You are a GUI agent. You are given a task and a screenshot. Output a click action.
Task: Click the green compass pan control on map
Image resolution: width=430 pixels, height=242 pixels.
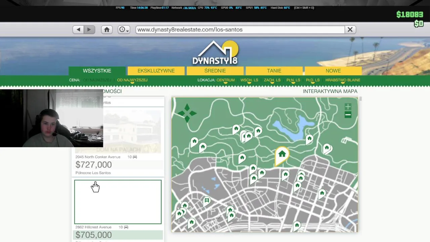pyautogui.click(x=187, y=113)
